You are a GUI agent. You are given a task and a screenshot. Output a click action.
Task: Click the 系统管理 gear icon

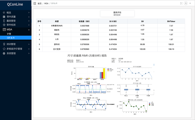pos(4,54)
